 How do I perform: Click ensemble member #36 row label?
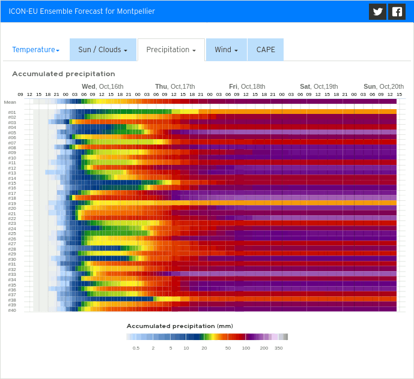(x=12, y=290)
